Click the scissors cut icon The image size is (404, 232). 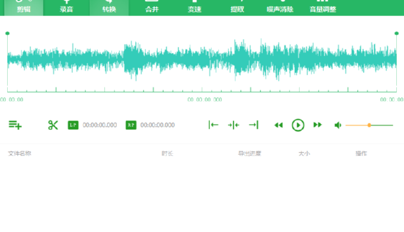[x=53, y=125]
